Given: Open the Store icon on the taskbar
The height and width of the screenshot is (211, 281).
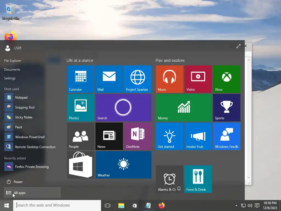Looking at the screenshot, I should click(134, 206).
